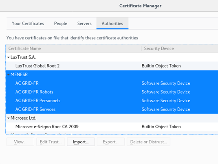This screenshot has width=218, height=164.
Task: Click the Microsec Ltd. group label
Action: point(24,118)
